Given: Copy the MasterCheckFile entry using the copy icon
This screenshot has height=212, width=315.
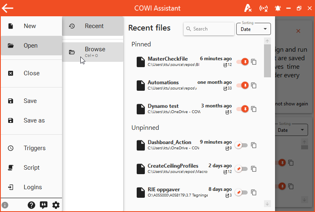Looking at the screenshot, I should pos(254,62).
